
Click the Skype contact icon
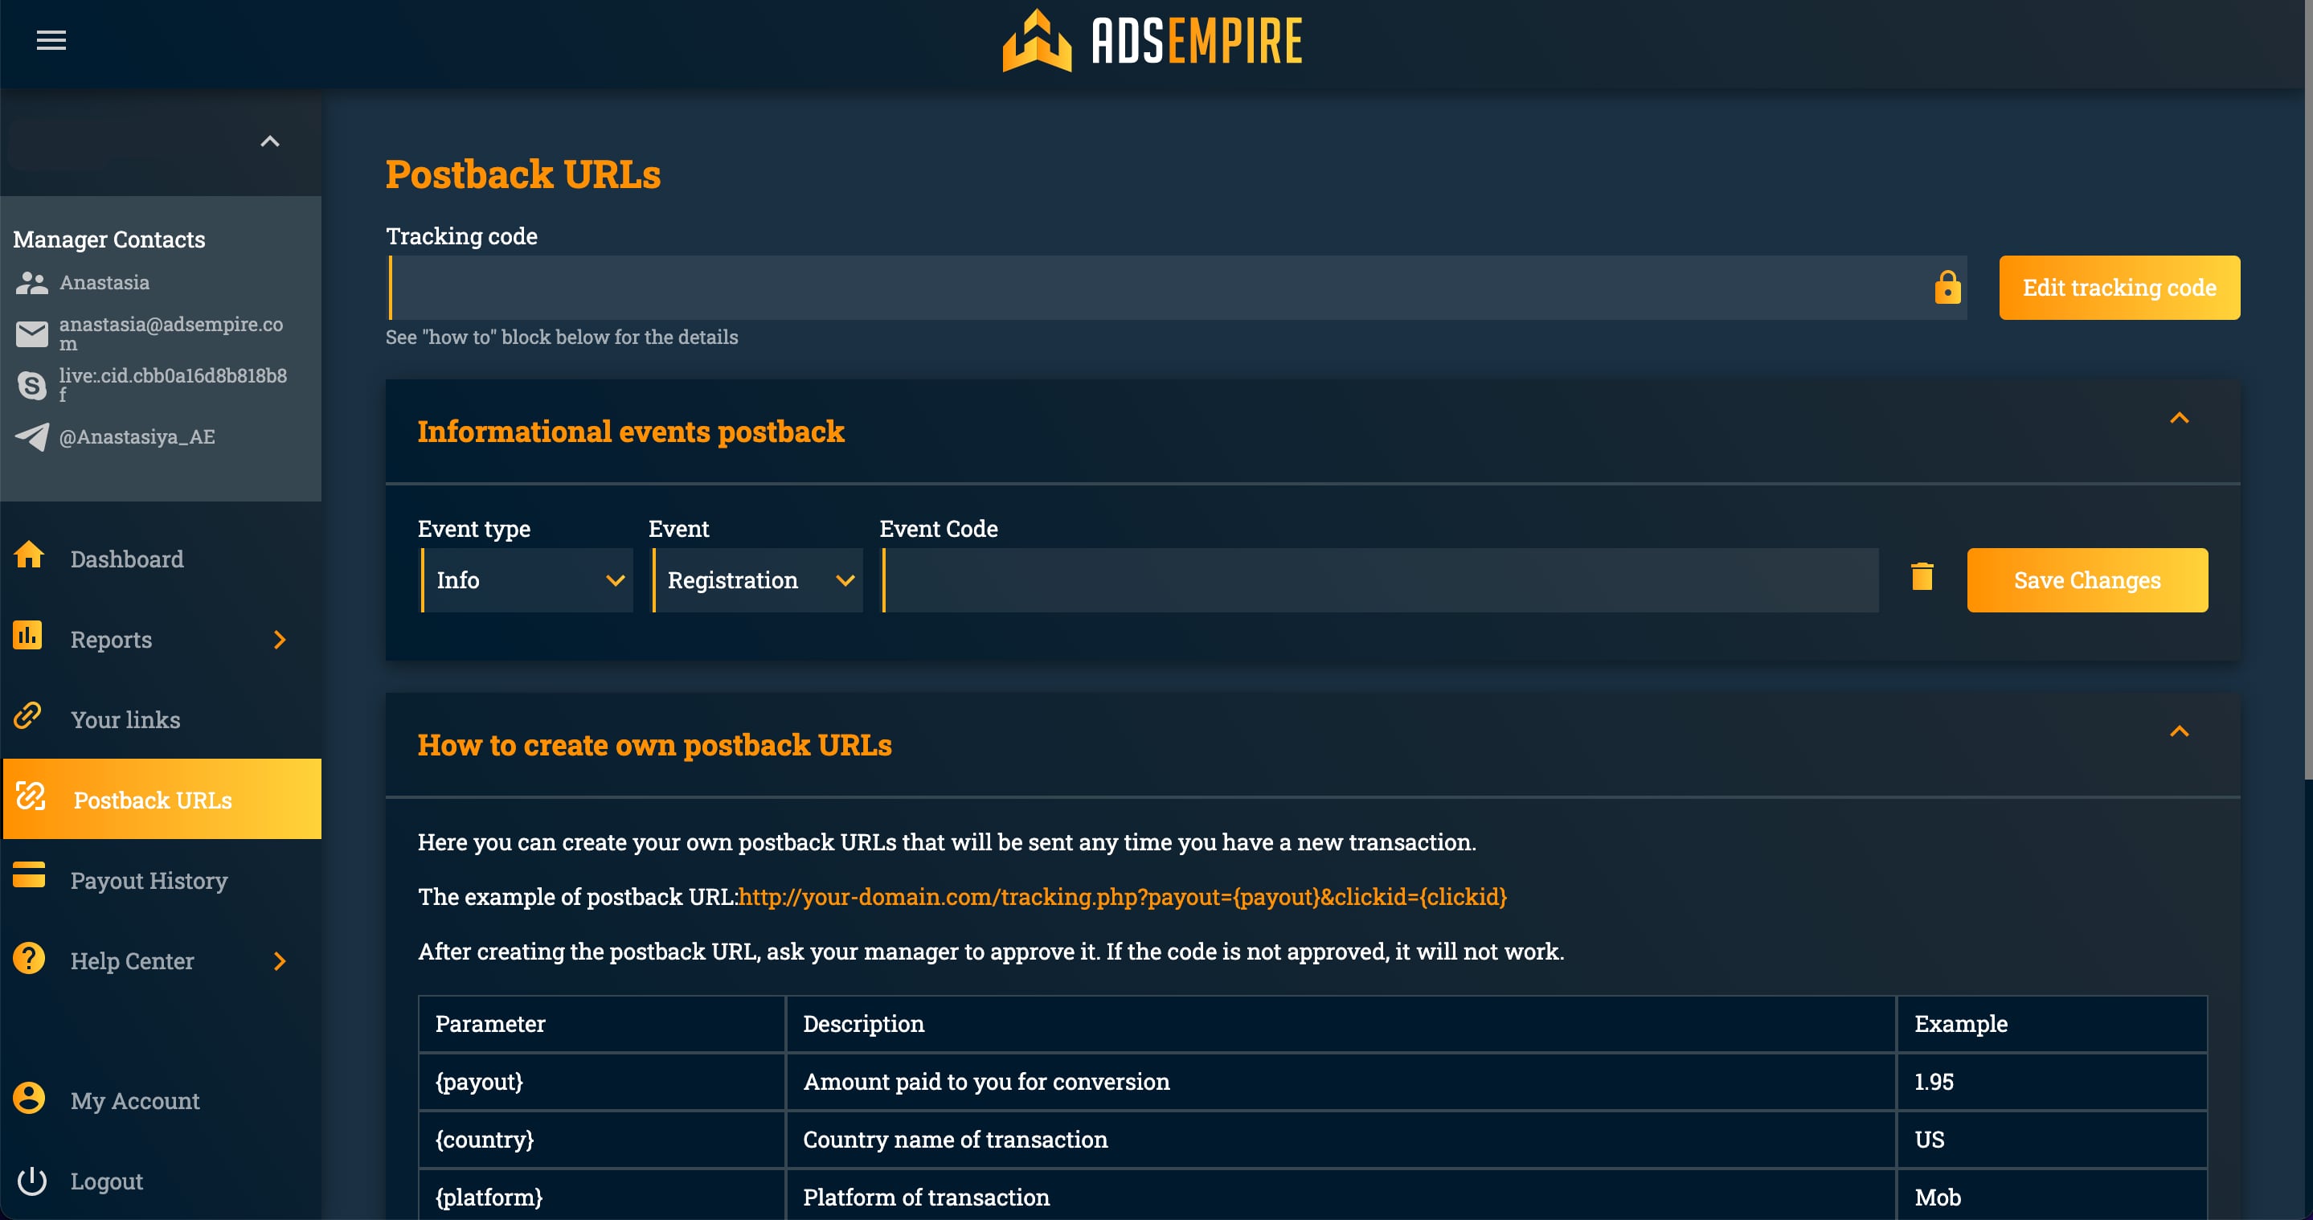[x=31, y=385]
